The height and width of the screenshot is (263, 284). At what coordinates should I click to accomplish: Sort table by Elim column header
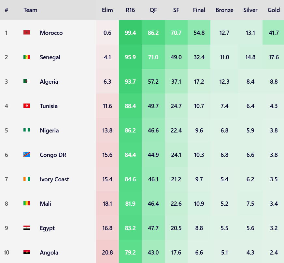(x=107, y=10)
